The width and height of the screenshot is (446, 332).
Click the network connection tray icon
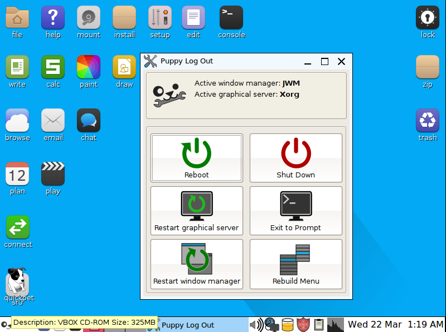272,325
